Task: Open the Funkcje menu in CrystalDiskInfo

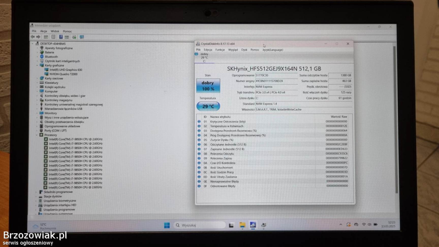Action: click(x=220, y=50)
